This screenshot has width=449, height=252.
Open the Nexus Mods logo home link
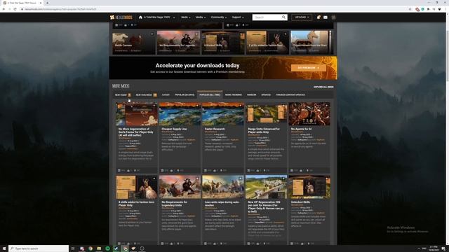(121, 17)
